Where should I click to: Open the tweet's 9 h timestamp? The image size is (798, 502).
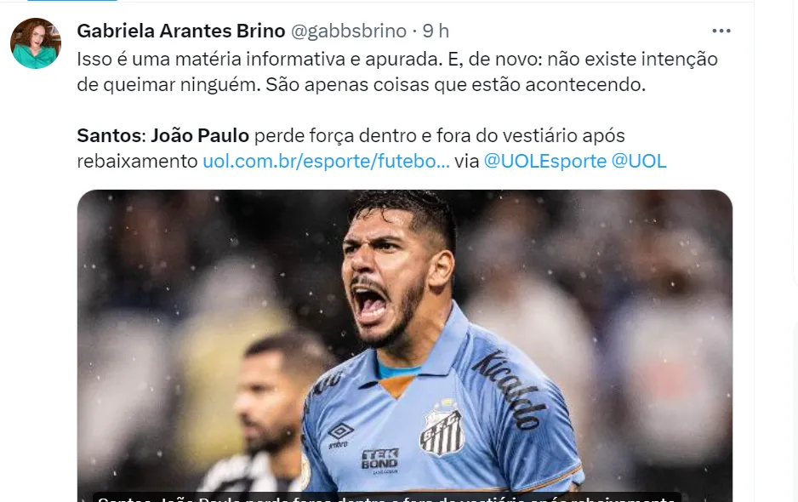pos(436,31)
